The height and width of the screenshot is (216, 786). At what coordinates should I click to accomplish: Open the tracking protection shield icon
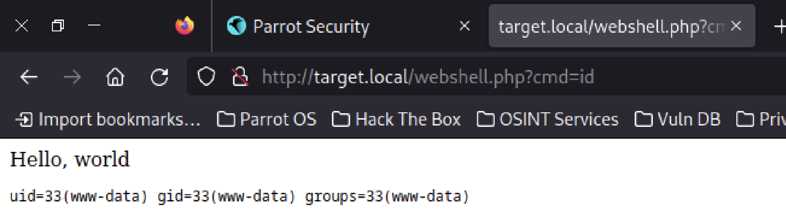pyautogui.click(x=206, y=77)
